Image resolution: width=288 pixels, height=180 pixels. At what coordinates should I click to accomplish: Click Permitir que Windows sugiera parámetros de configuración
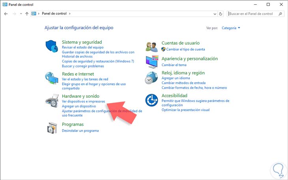coord(195,103)
